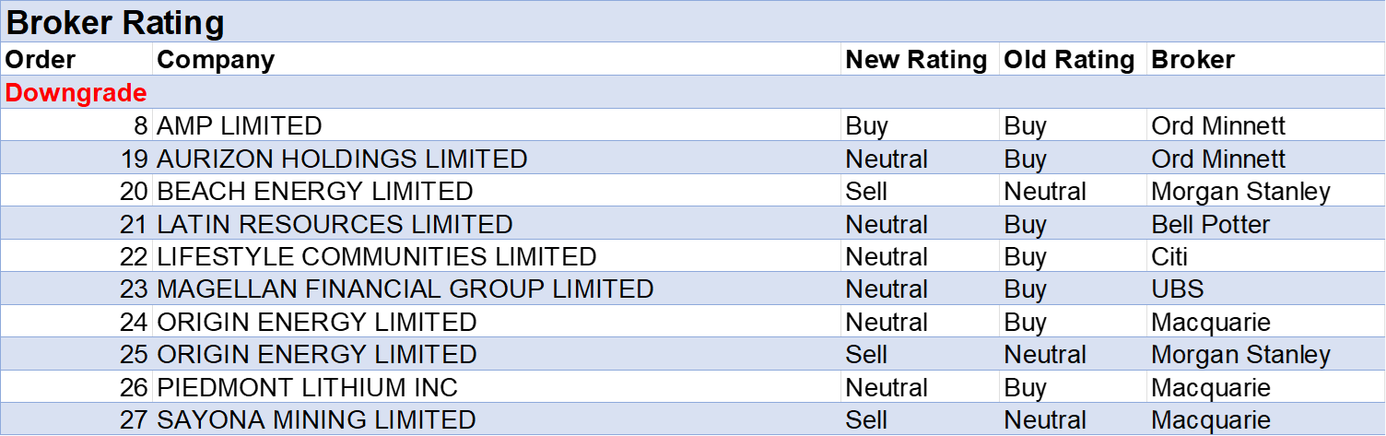Select the Buy rating in Aurizon row
This screenshot has height=436, width=1386.
pos(1026,159)
